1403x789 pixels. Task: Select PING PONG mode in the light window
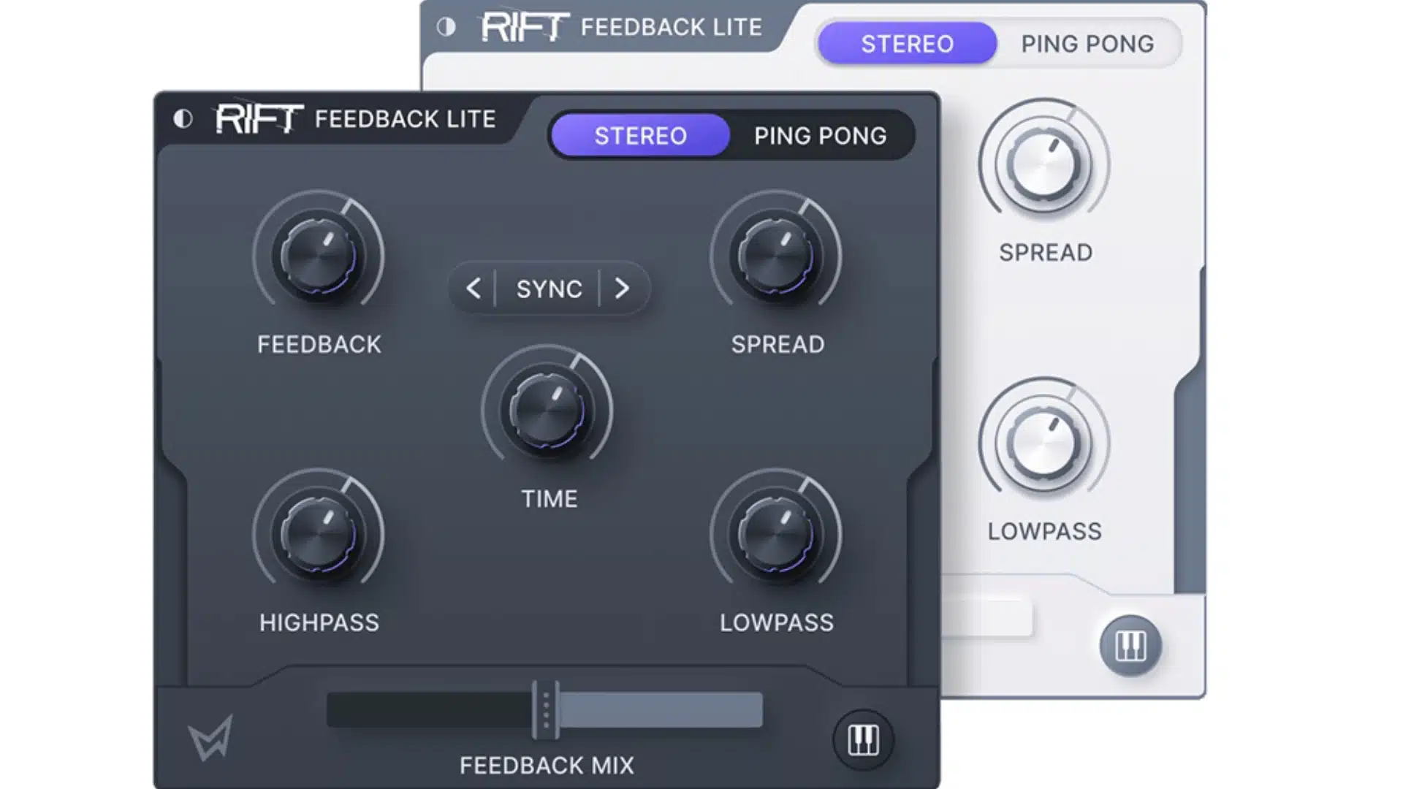(x=1087, y=44)
